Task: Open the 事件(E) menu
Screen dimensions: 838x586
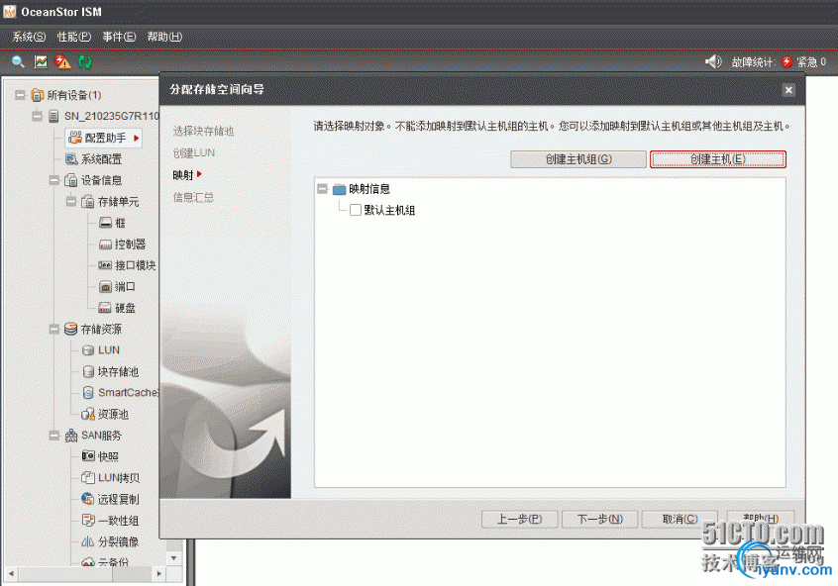Action: tap(118, 36)
